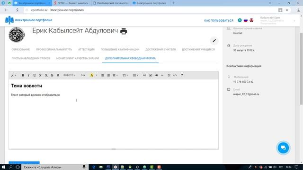Screen dimensions: 303x170
Task: Grab the editor resize handle at bottom
Action: point(114,149)
